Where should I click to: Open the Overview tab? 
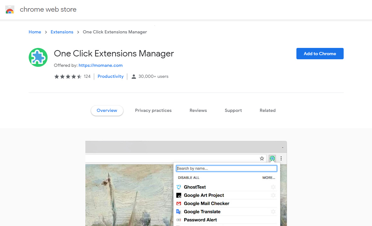[x=107, y=111]
